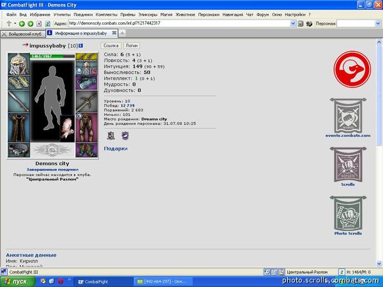Click the left hand spear weapon slot
The width and height of the screenshot is (383, 287).
(x=19, y=101)
